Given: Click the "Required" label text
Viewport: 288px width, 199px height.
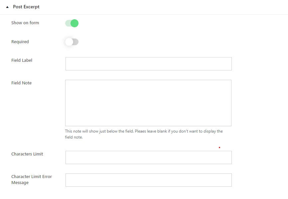Looking at the screenshot, I should (20, 42).
